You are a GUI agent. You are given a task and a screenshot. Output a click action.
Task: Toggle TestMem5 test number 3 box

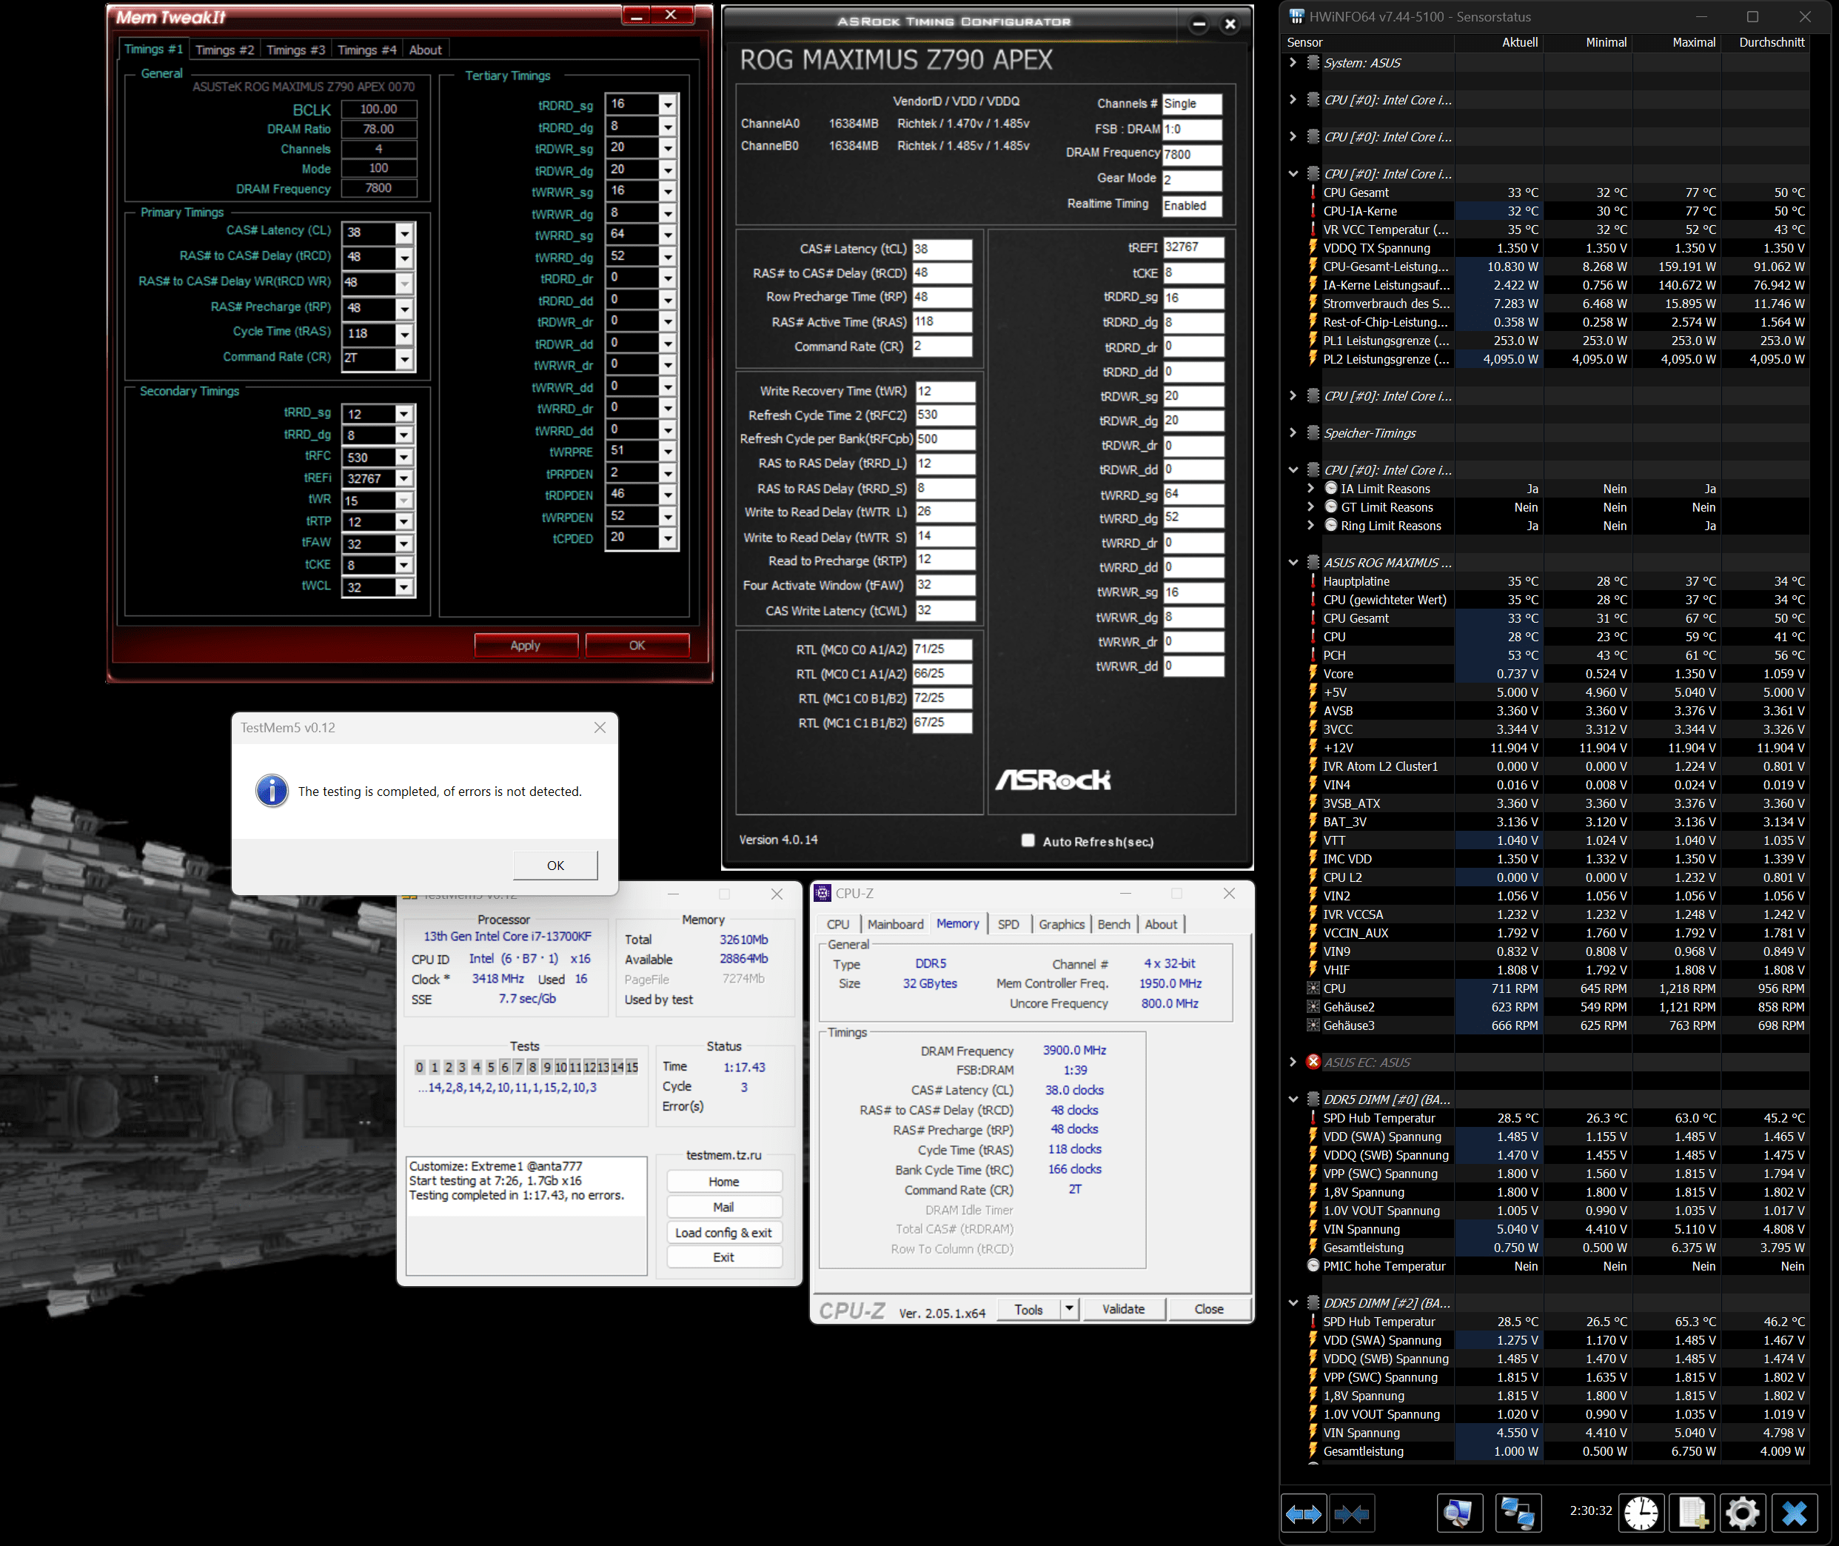[x=462, y=1067]
